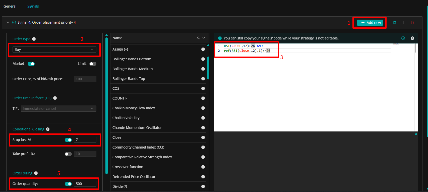Show info for Chaikin Volatility

(x=203, y=118)
